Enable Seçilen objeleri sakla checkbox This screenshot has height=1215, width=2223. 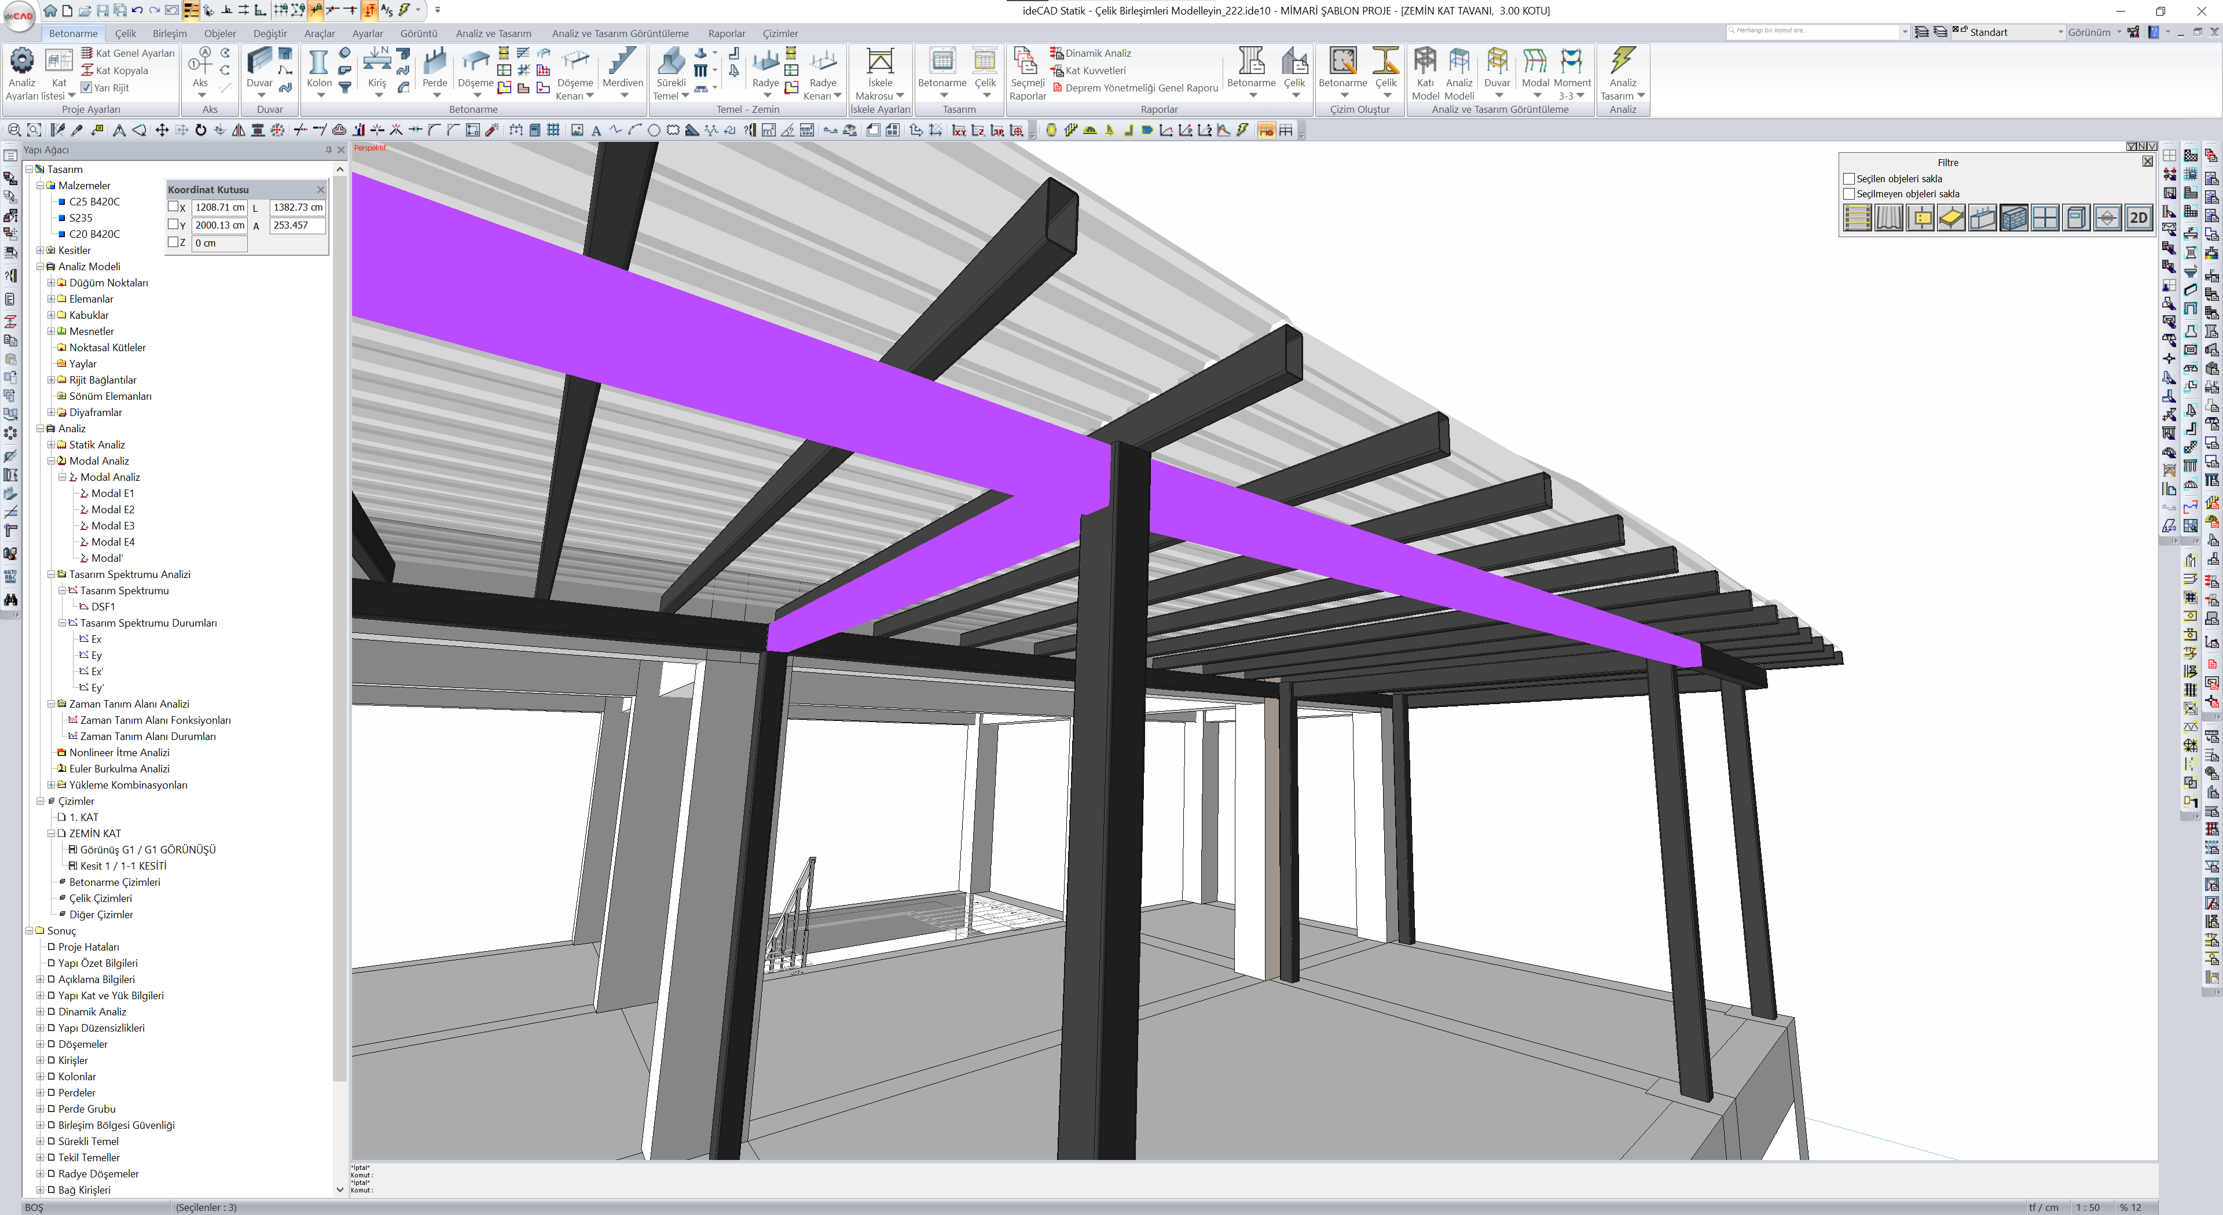[x=1848, y=179]
